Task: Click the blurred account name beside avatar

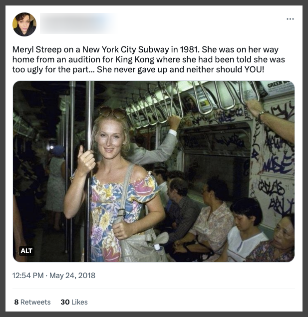Action: tap(78, 23)
